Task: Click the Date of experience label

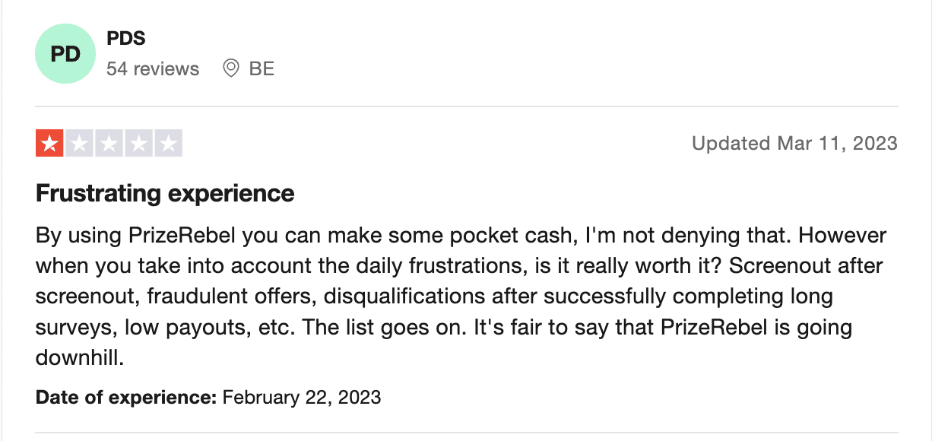Action: [x=127, y=397]
